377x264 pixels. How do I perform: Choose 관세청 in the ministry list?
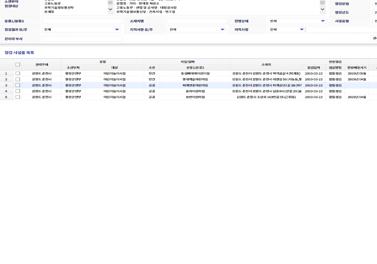pos(49,12)
